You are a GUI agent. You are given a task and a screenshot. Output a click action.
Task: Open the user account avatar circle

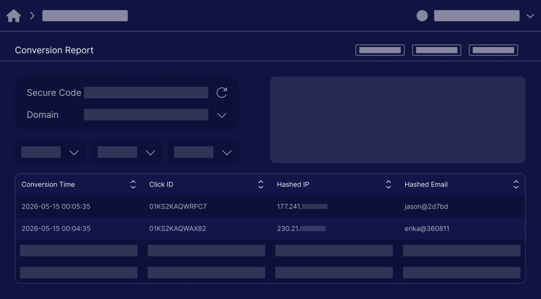pos(422,15)
